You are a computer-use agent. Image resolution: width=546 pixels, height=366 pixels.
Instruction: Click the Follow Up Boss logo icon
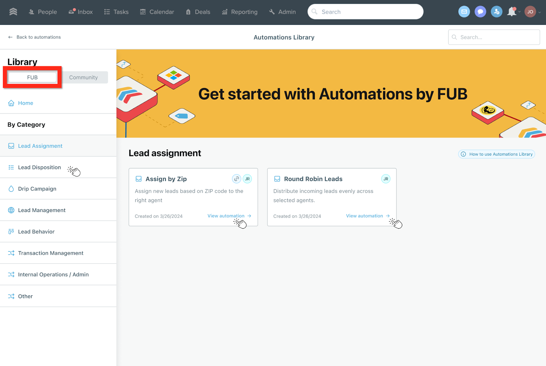point(13,12)
